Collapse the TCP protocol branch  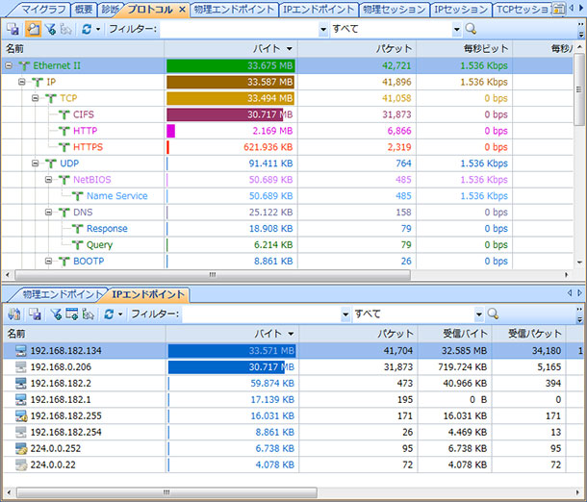36,98
